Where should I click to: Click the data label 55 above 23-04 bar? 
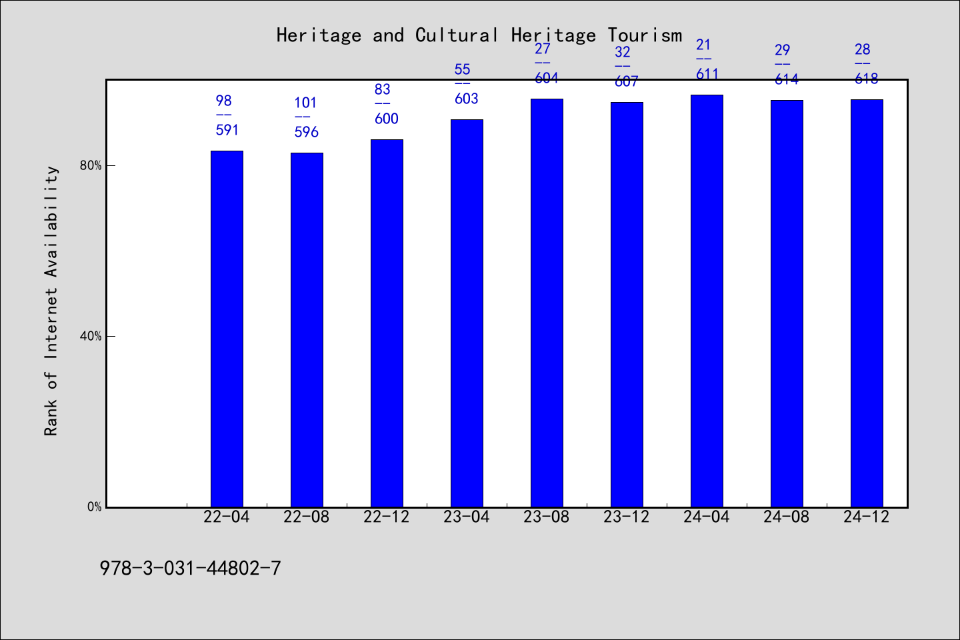[462, 69]
